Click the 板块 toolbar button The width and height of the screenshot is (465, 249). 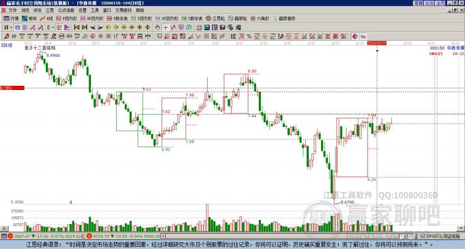[29, 18]
